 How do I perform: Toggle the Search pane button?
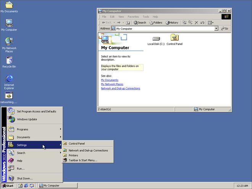[x=140, y=22]
